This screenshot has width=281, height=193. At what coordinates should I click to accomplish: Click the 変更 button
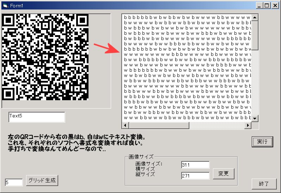224,174
